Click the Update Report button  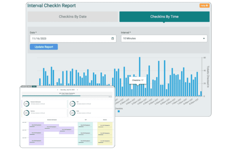(x=44, y=47)
